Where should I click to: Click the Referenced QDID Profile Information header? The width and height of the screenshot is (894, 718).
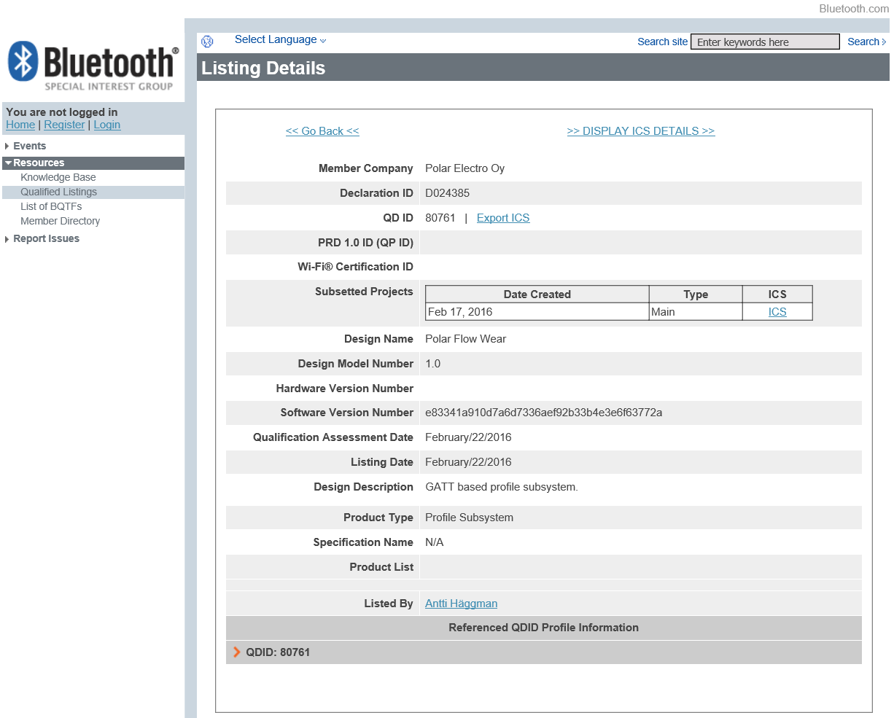544,628
